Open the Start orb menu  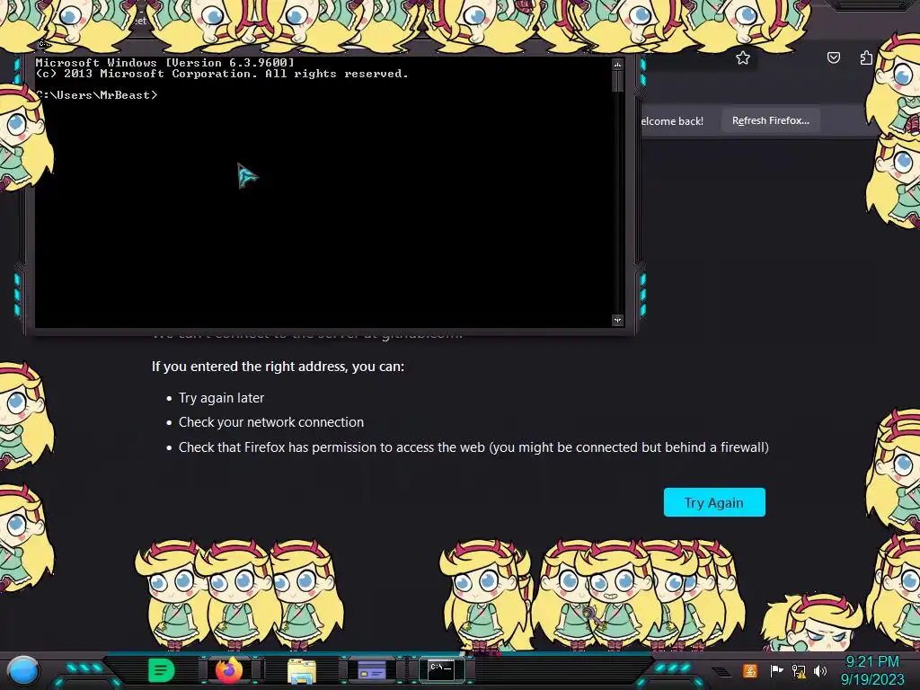[23, 670]
